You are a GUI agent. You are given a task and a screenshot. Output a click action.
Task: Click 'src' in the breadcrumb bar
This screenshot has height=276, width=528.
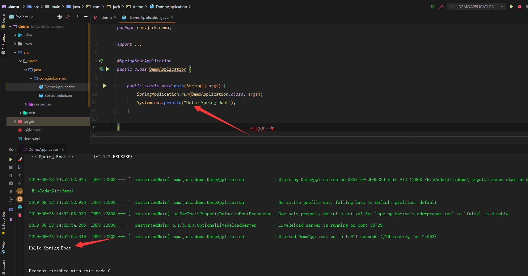click(x=36, y=6)
